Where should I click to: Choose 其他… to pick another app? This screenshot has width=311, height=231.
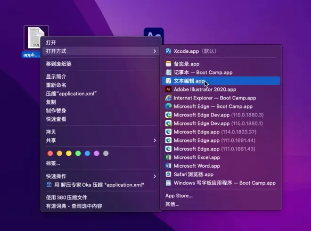pos(172,204)
